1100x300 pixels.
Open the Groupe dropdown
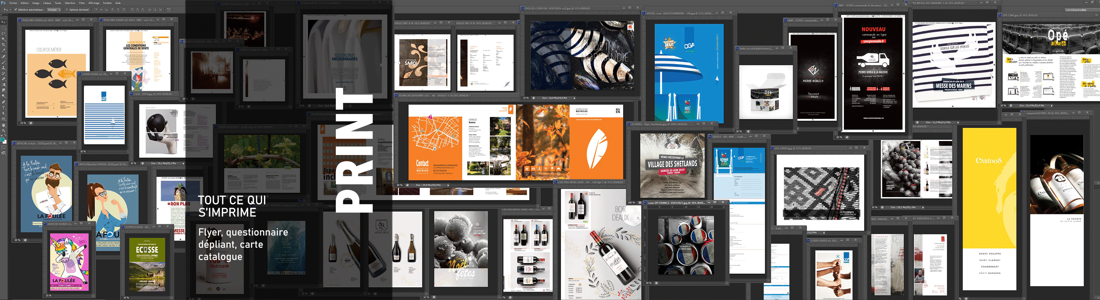click(x=54, y=9)
